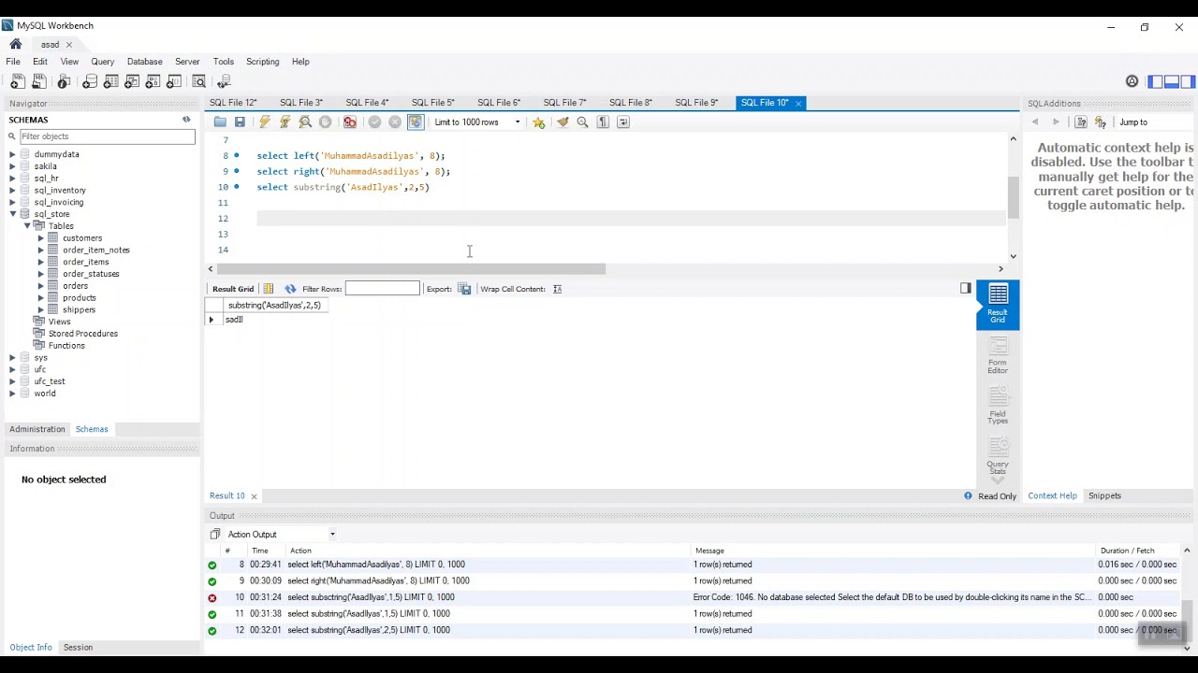Stop the executing query
Screen dimensions: 1198x673
pyautogui.click(x=326, y=122)
